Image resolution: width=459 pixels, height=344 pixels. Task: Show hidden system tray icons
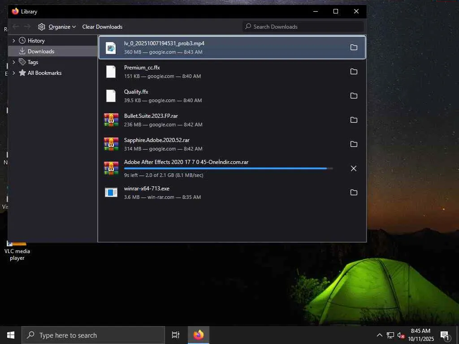pyautogui.click(x=379, y=335)
